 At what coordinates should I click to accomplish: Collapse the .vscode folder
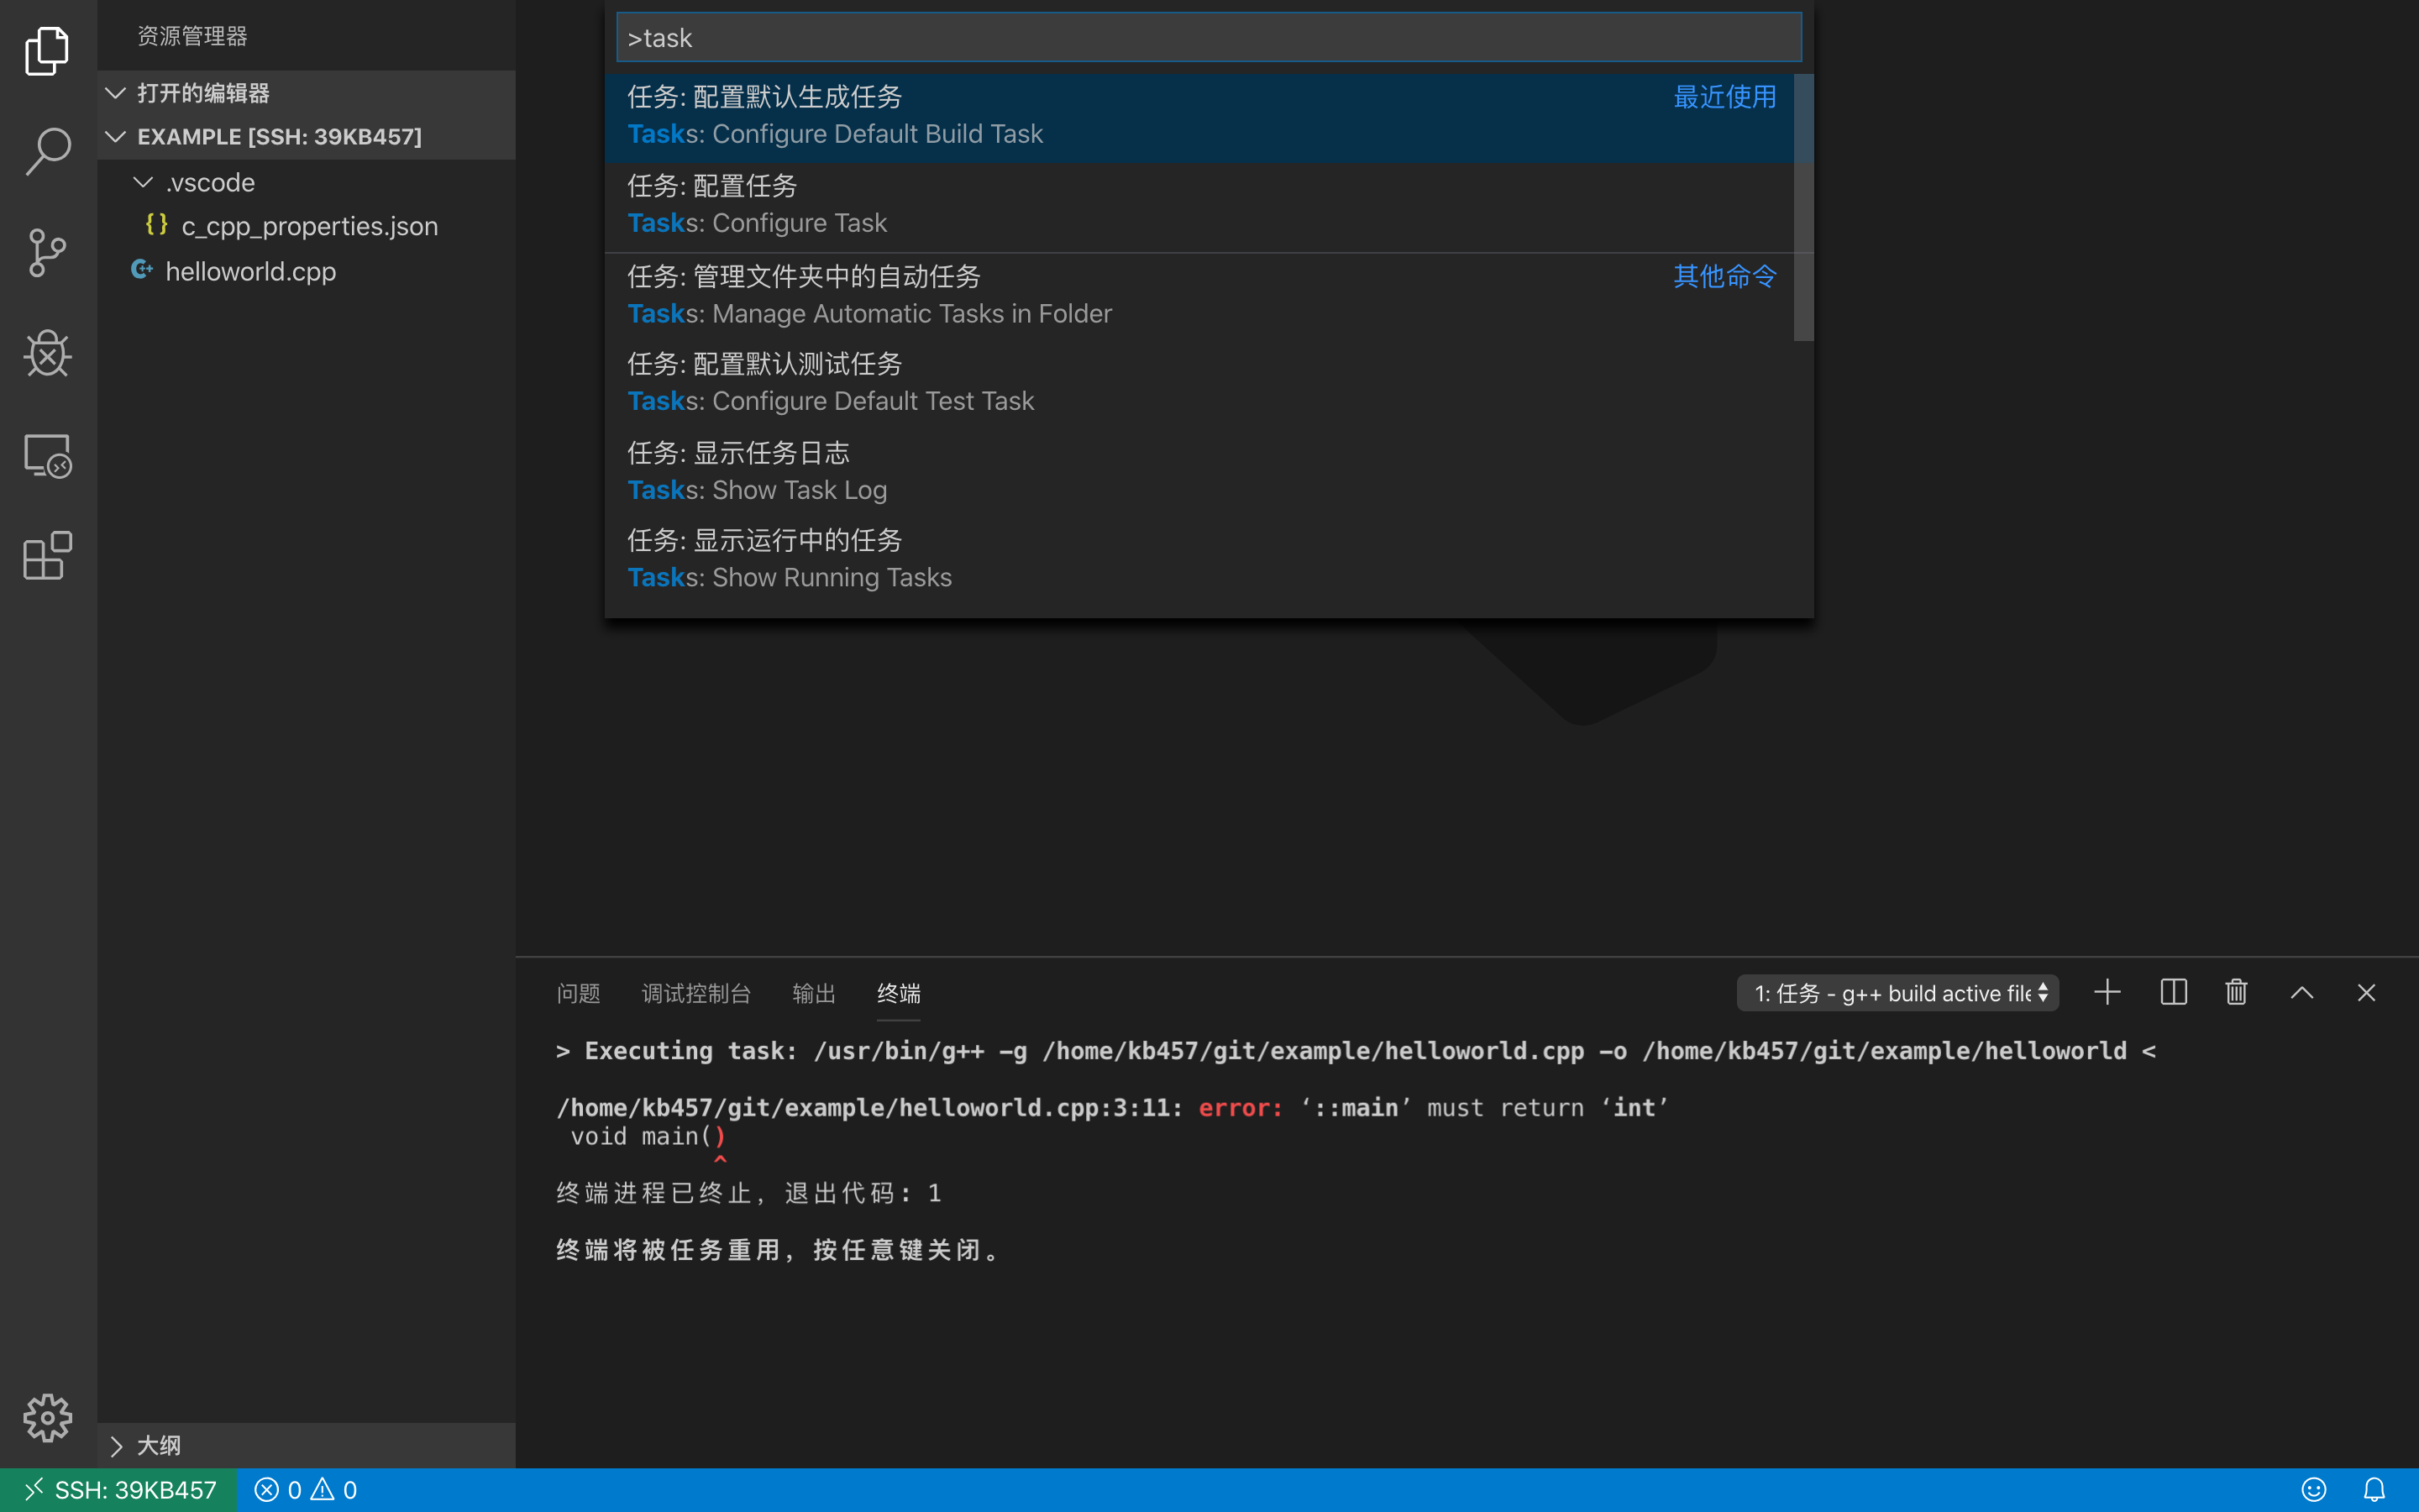tap(144, 182)
